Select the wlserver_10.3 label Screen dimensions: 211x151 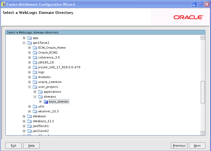48,111
